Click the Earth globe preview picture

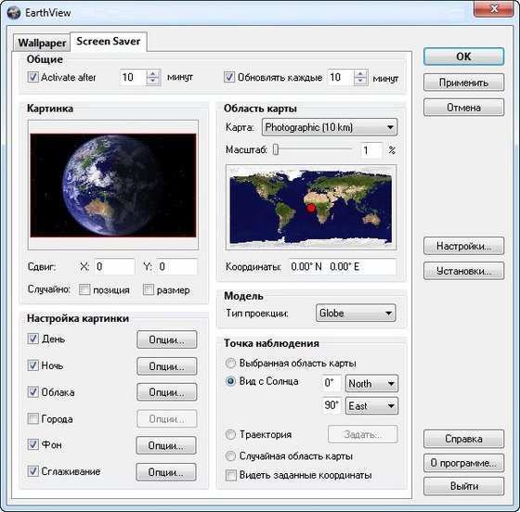click(x=113, y=186)
